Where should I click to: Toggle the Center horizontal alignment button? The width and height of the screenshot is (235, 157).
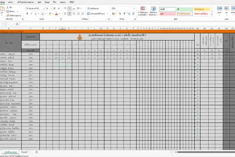[x=70, y=14]
